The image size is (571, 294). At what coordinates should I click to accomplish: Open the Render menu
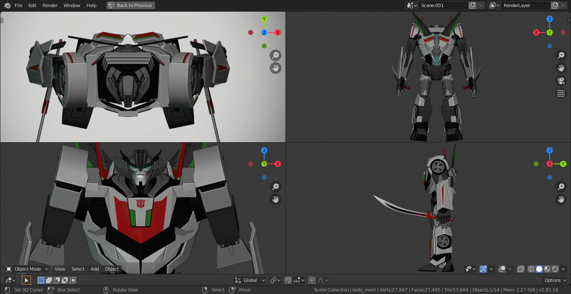click(50, 5)
